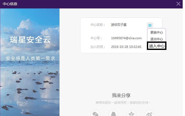Close the 中心信息 window
Screen dimensions: 185x116
coord(178,4)
